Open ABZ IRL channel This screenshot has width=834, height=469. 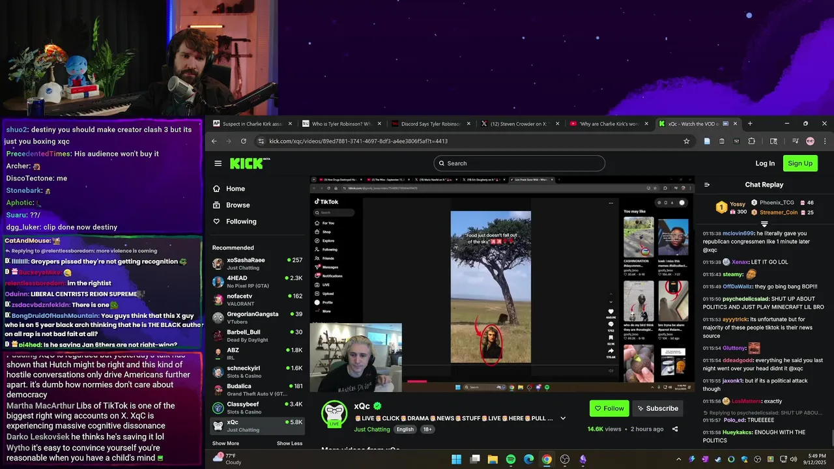point(258,354)
